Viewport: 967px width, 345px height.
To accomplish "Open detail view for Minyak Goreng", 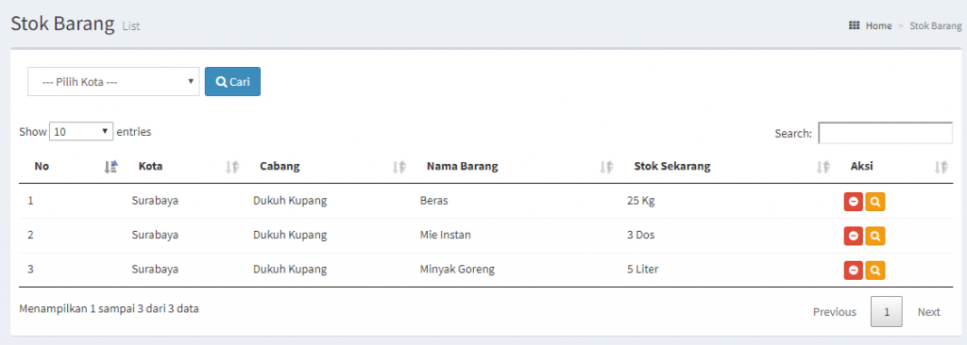I will pyautogui.click(x=875, y=270).
